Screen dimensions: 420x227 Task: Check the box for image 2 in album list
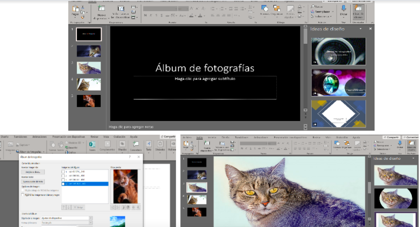[63, 176]
